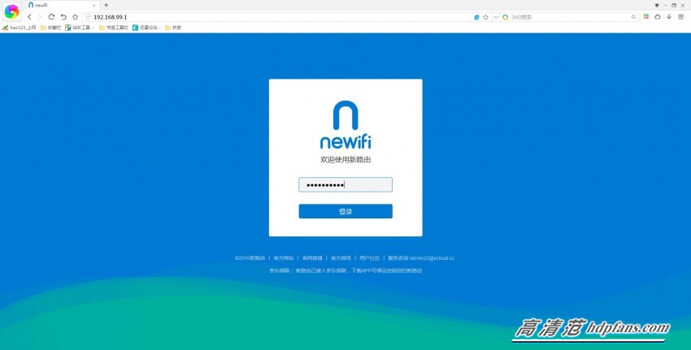This screenshot has width=691, height=350.
Task: Click the ©2016新路由 footer text
Action: tap(250, 258)
